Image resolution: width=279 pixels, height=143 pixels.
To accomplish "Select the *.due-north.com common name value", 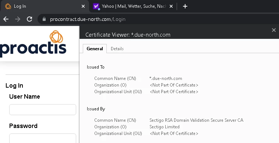I will tap(166, 78).
